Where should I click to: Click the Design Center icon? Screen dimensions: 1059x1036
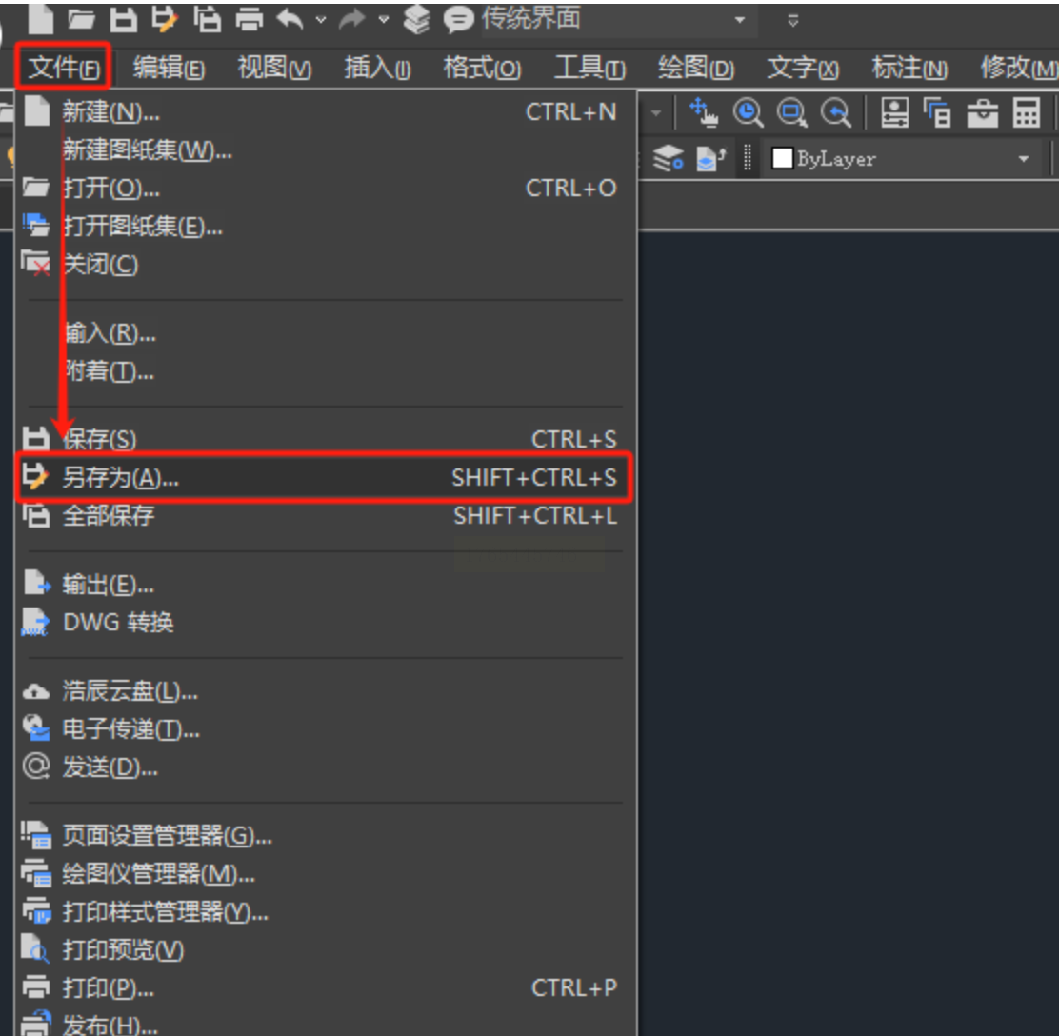click(x=937, y=112)
